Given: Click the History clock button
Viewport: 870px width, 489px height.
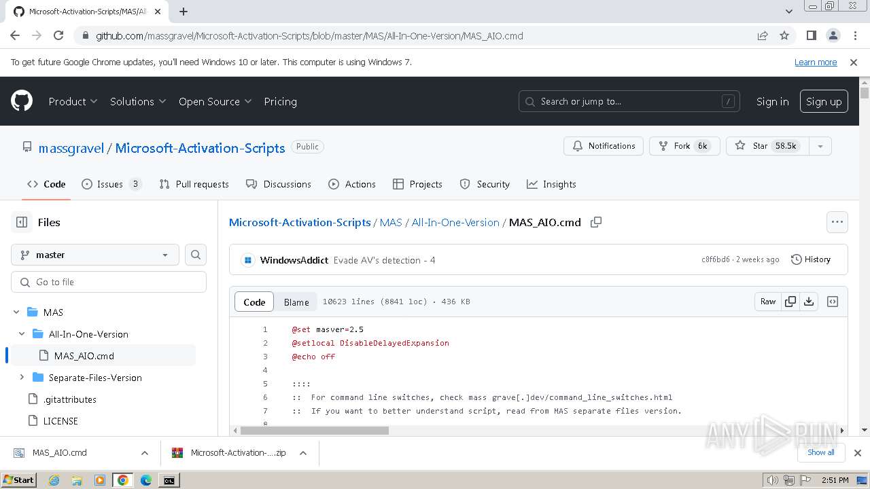Looking at the screenshot, I should pos(811,259).
